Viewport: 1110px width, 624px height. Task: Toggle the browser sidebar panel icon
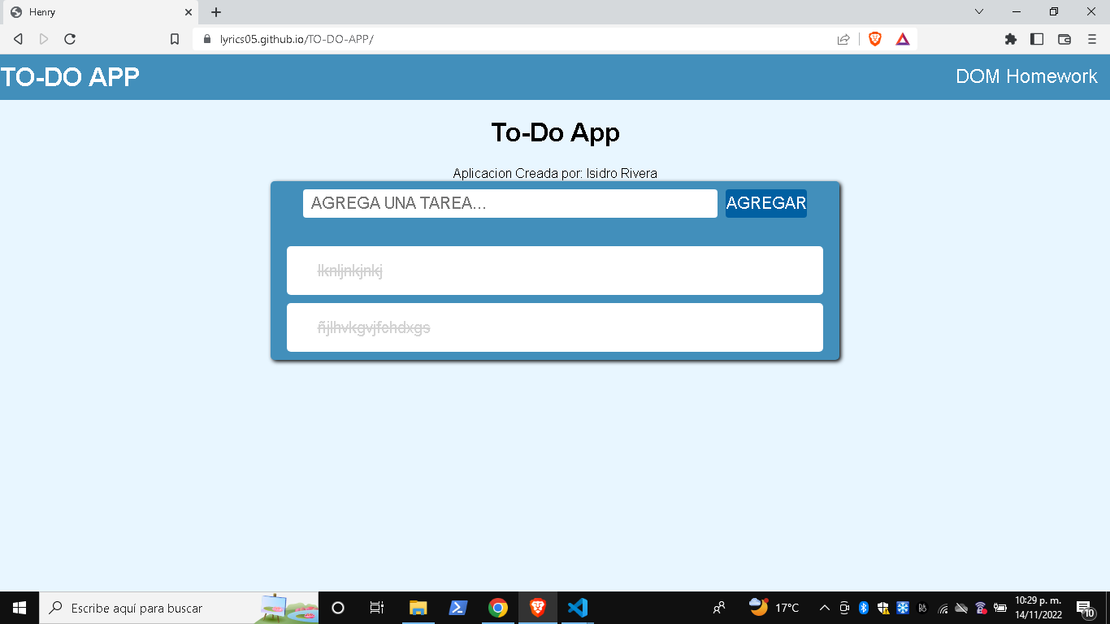pos(1035,38)
